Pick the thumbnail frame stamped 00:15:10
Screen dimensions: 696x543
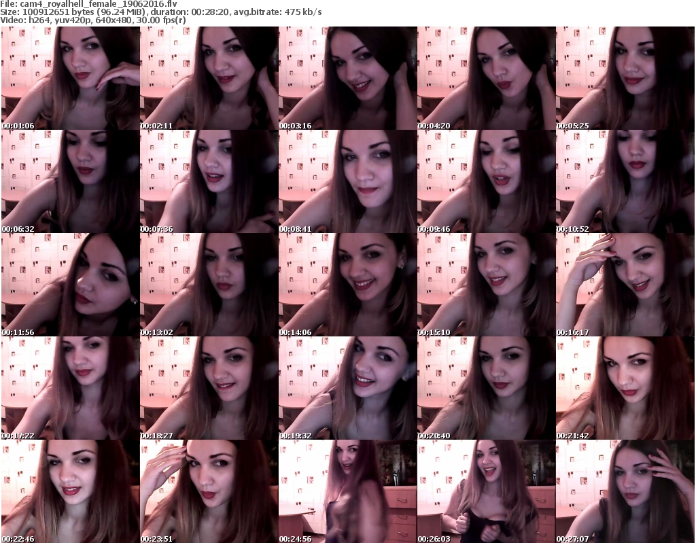point(486,285)
